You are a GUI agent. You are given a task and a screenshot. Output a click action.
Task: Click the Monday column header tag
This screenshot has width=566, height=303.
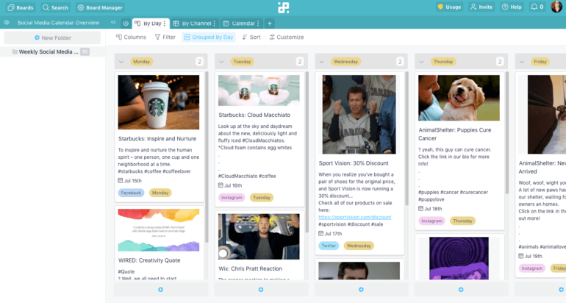point(141,62)
